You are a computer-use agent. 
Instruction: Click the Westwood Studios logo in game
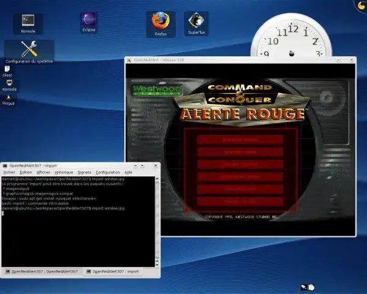point(157,90)
